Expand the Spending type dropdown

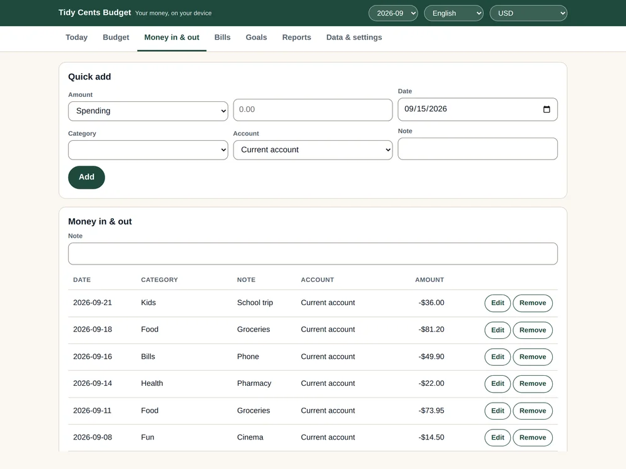(148, 111)
